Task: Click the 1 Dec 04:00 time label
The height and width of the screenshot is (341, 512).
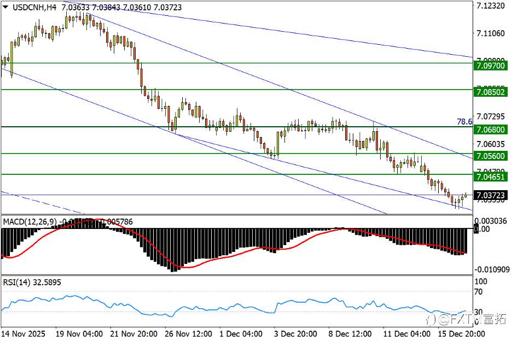Action: coord(241,334)
